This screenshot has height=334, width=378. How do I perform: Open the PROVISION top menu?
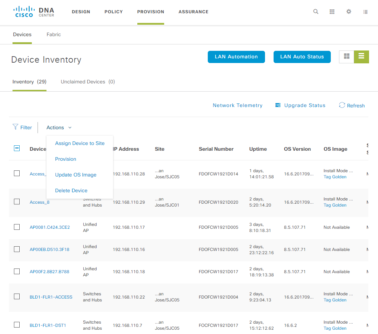[151, 11]
